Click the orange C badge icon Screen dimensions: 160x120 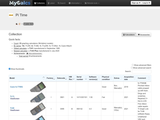coord(20,24)
